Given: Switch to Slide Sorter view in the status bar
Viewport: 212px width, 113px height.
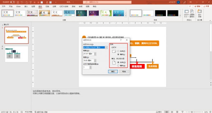Looking at the screenshot, I should 172,112.
